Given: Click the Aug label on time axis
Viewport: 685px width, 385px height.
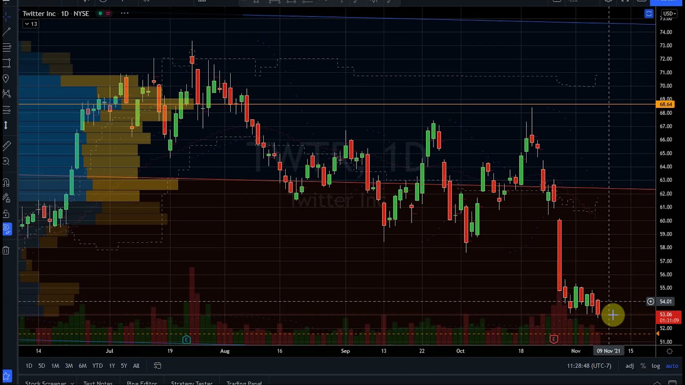Looking at the screenshot, I should coord(225,351).
